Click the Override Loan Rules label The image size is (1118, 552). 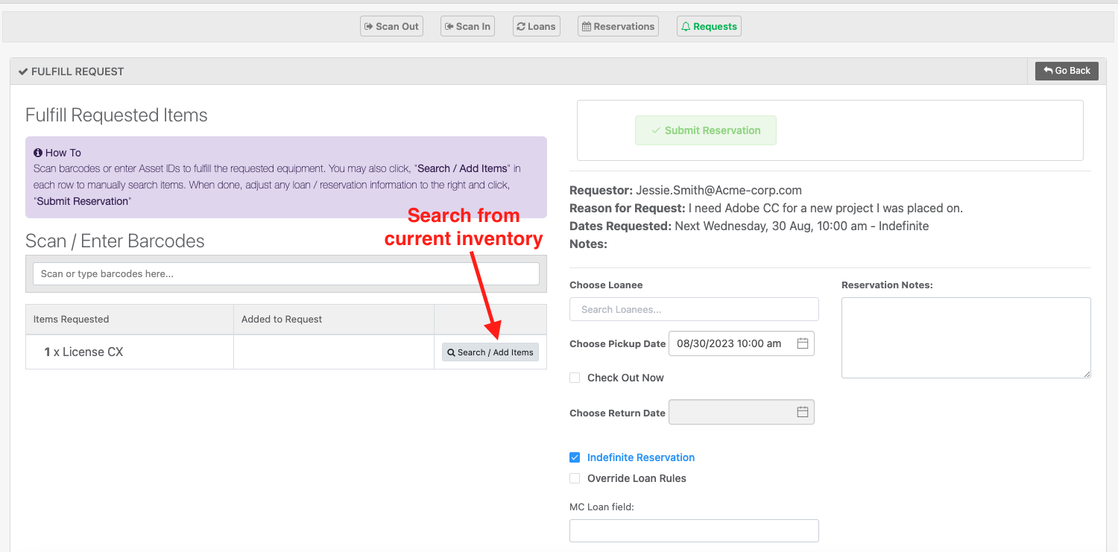click(x=637, y=478)
